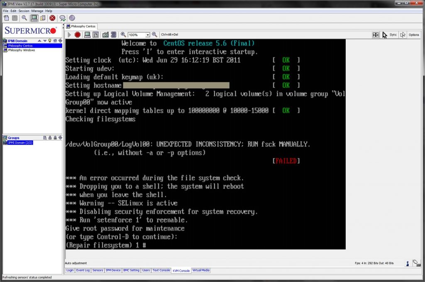Viewport: 425px width, 282px height.
Task: Click the Options button
Action: click(x=414, y=34)
